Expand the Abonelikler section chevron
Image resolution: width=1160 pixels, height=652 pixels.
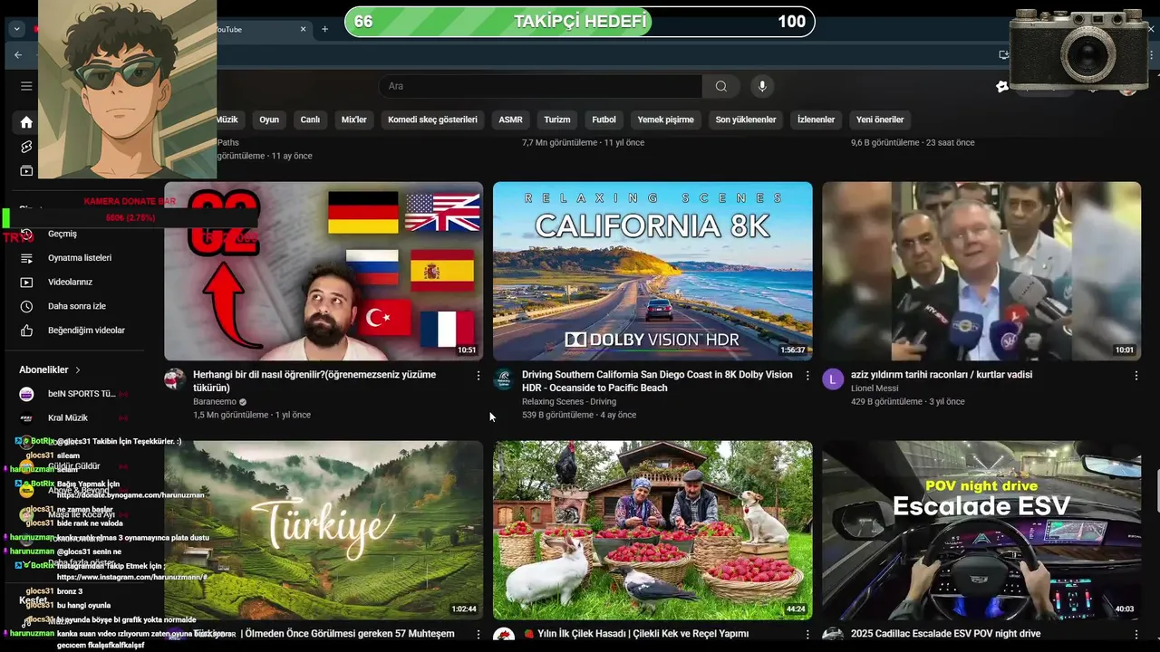(78, 370)
